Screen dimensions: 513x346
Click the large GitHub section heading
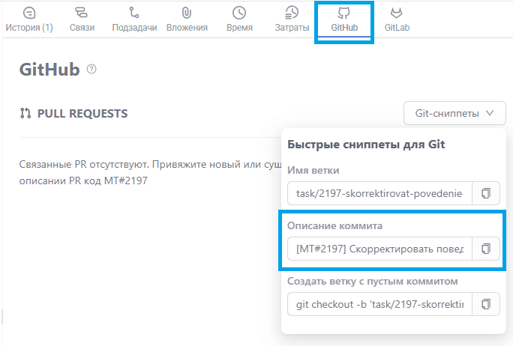(x=49, y=69)
